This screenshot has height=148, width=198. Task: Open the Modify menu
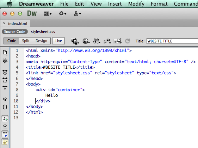136,4
